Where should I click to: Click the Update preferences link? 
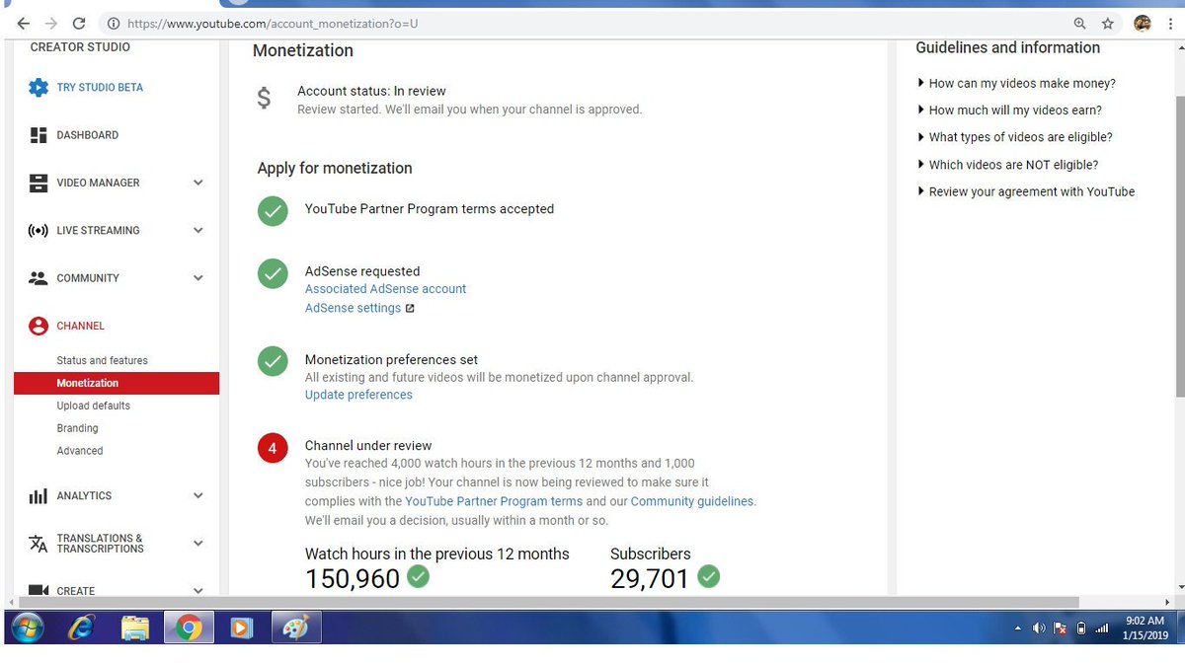coord(358,395)
